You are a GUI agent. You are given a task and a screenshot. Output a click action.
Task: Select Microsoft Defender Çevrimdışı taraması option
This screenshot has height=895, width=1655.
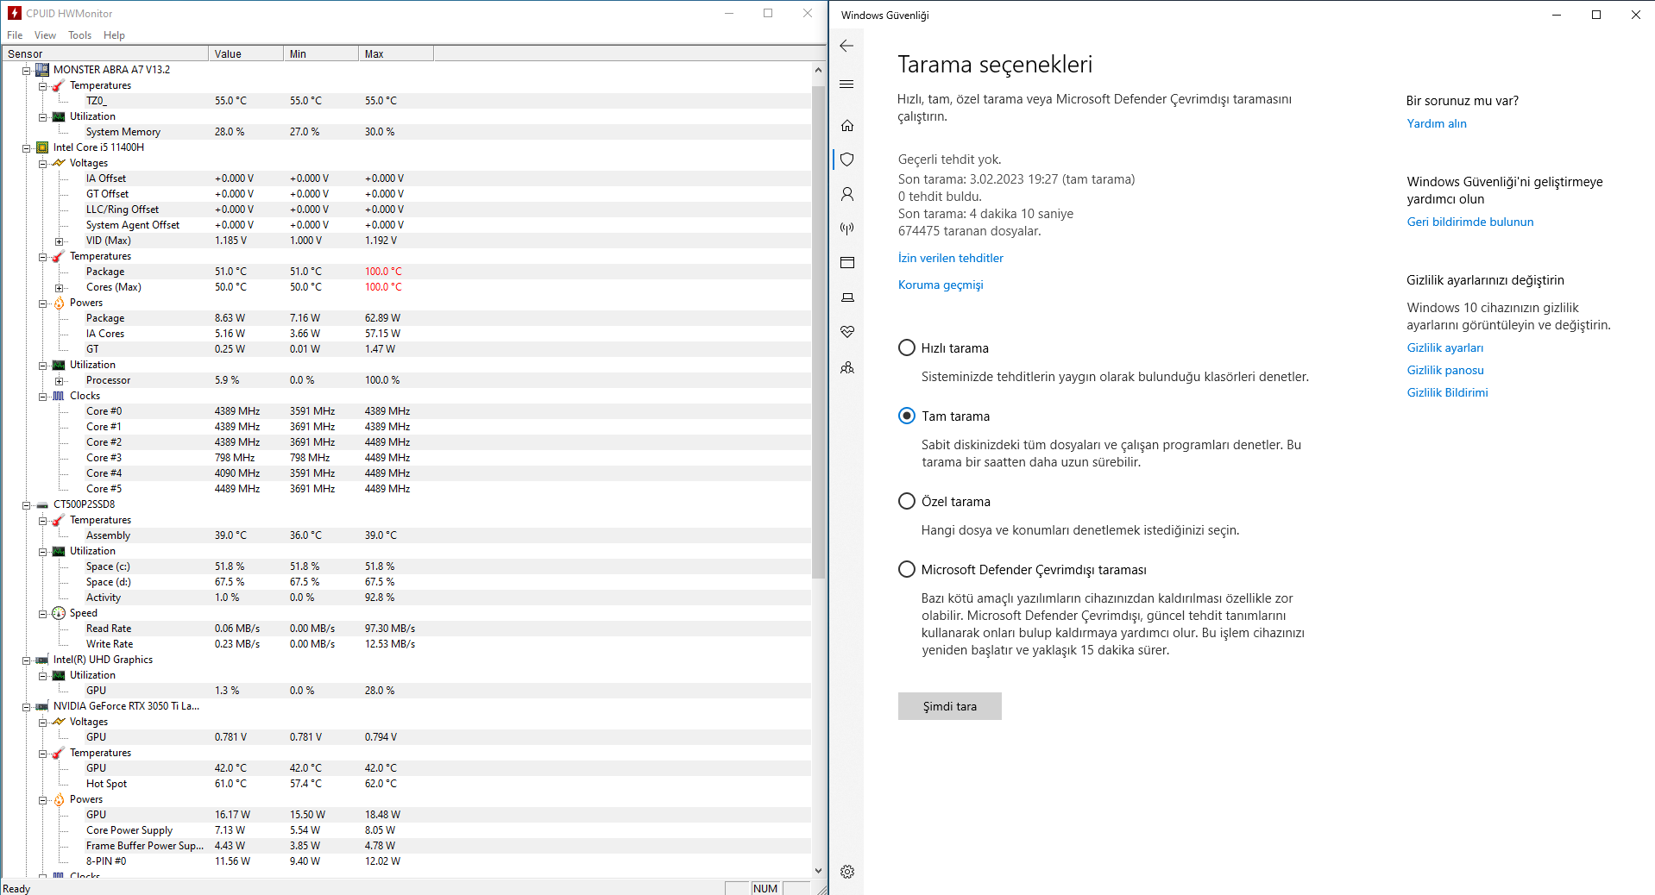click(907, 569)
